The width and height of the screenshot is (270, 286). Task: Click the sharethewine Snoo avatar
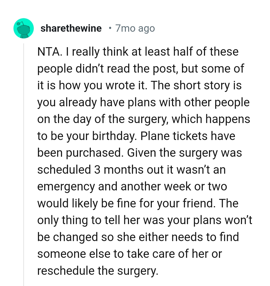pos(23,28)
